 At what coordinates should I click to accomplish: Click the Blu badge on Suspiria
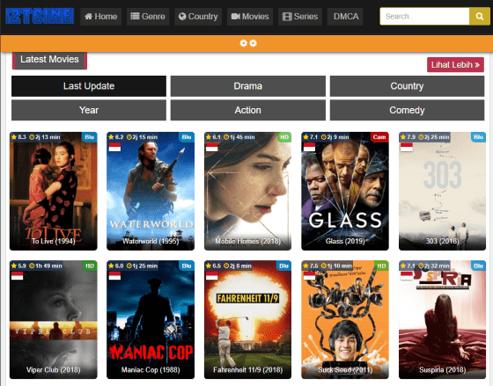(479, 266)
